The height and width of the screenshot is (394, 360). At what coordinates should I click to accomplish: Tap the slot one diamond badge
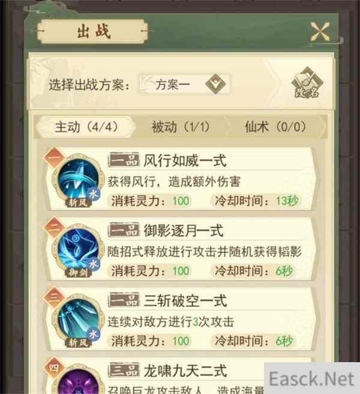(x=55, y=157)
